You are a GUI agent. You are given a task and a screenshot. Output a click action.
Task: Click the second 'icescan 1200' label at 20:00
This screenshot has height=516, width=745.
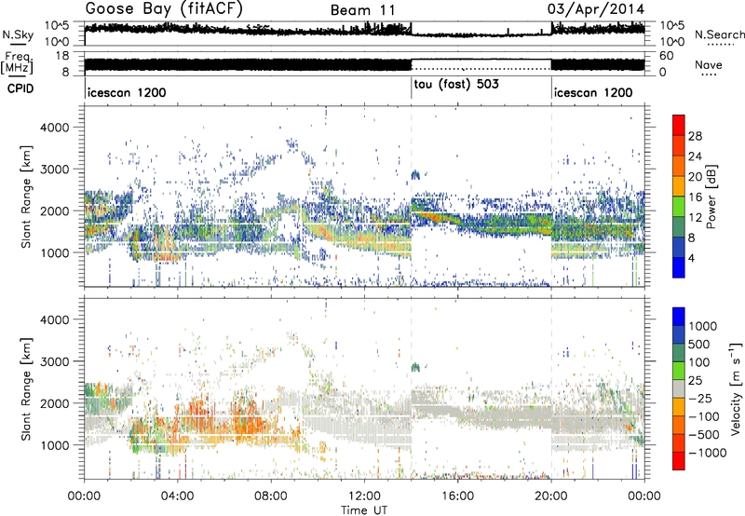tap(593, 92)
